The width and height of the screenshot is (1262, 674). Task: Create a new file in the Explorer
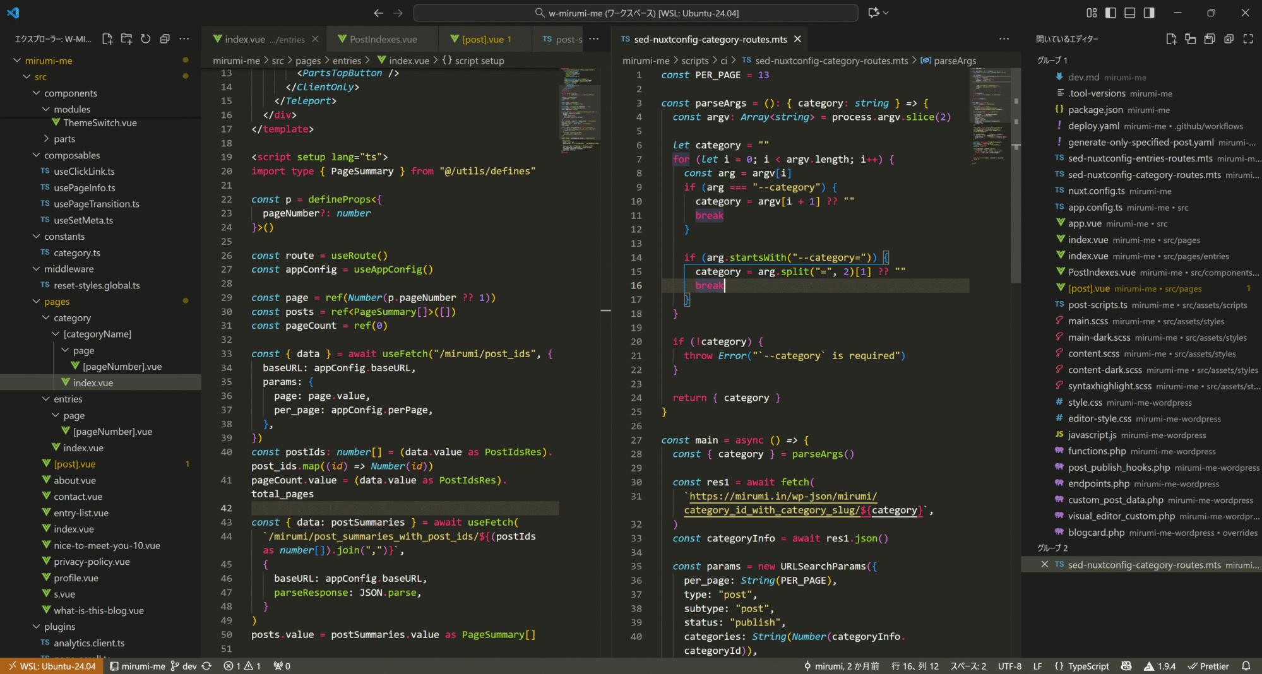[x=107, y=38]
